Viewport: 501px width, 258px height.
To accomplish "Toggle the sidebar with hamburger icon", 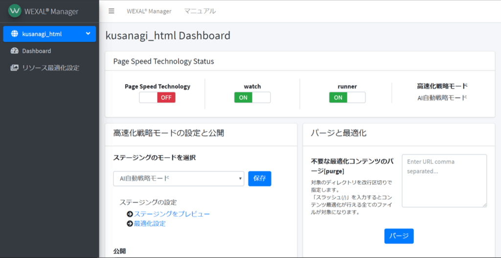I will click(111, 11).
